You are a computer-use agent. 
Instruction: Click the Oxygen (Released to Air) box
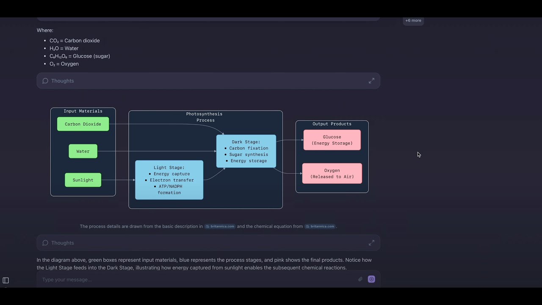(332, 173)
